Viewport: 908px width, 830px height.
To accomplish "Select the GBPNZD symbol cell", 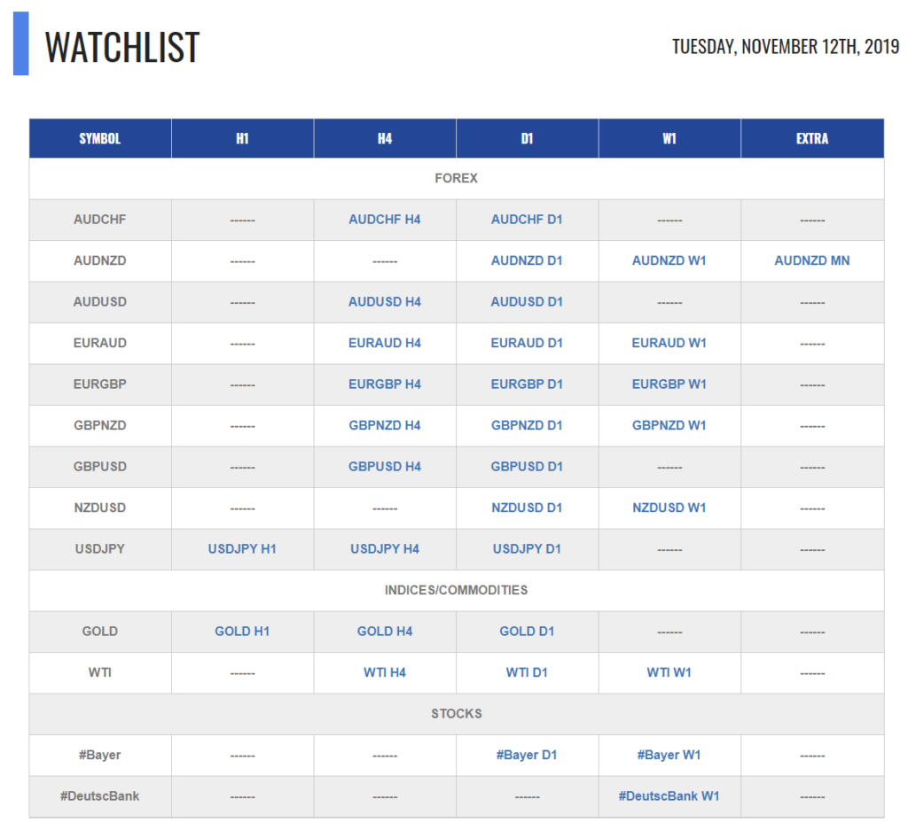I will coord(100,425).
